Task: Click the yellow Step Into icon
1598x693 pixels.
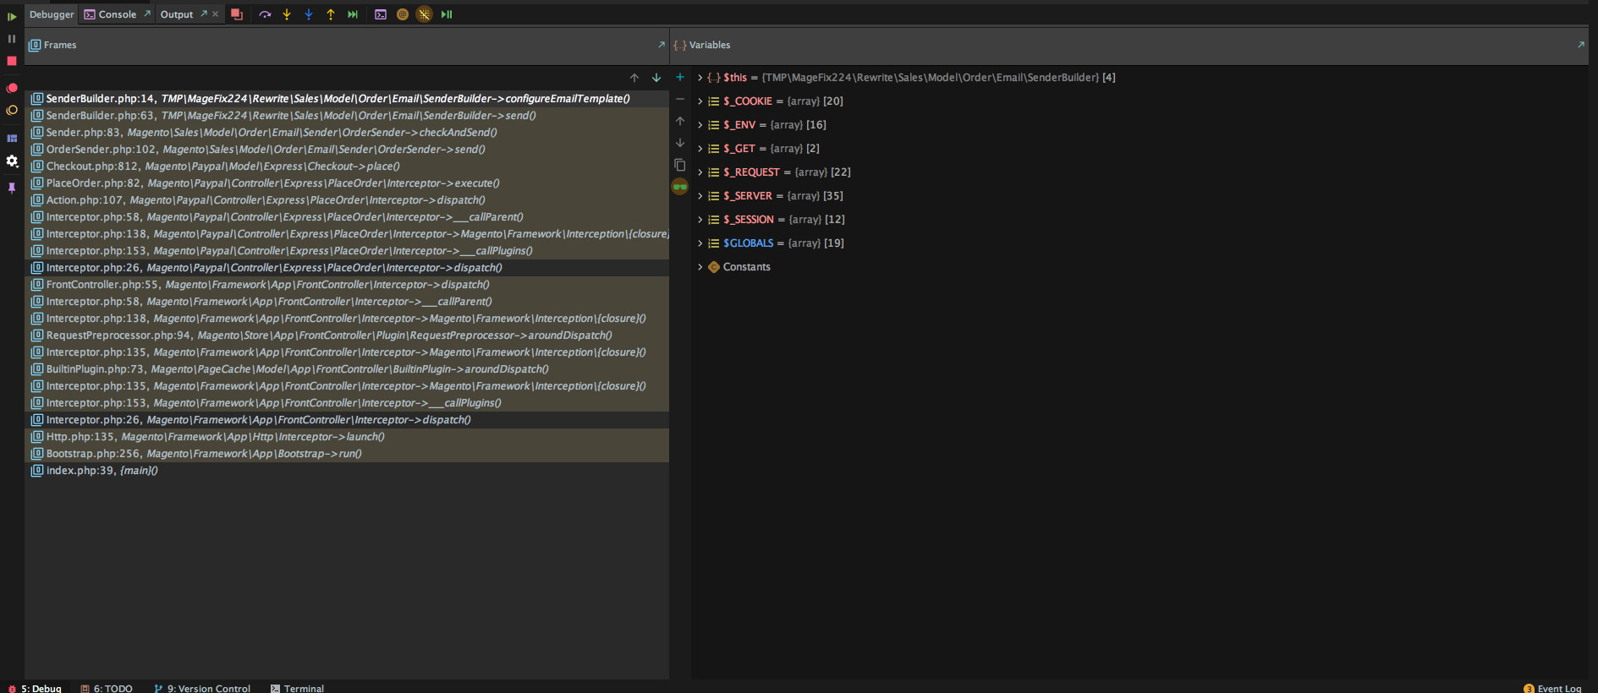Action: point(287,14)
